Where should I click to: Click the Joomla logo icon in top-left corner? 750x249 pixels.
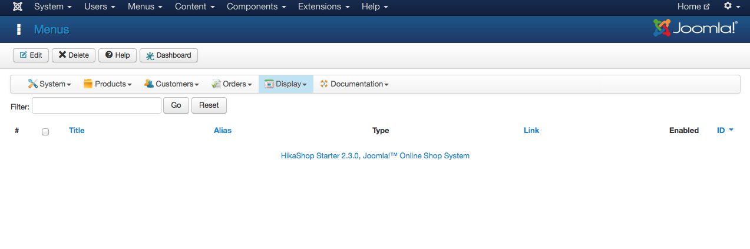pos(18,7)
